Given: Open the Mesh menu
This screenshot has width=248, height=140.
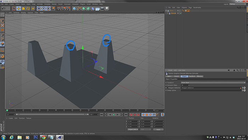Looking at the screenshot, I should pyautogui.click(x=28, y=4).
